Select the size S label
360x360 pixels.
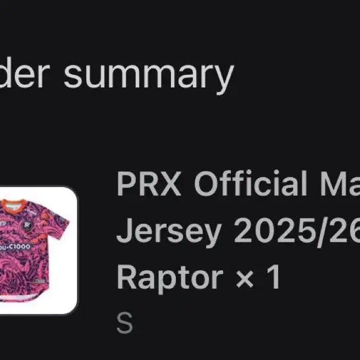125,323
